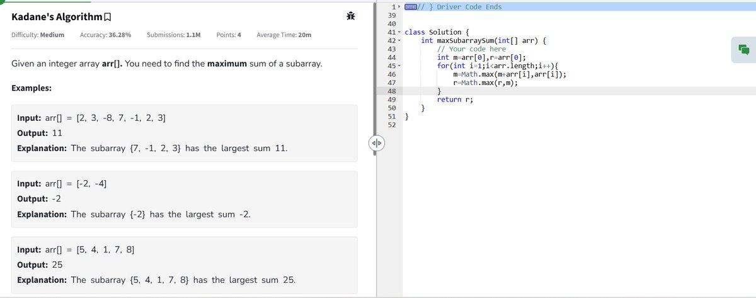This screenshot has width=756, height=298.
Task: Click input line with [2, 3, -8, 7, -1, 2, 3]
Action: click(92, 118)
